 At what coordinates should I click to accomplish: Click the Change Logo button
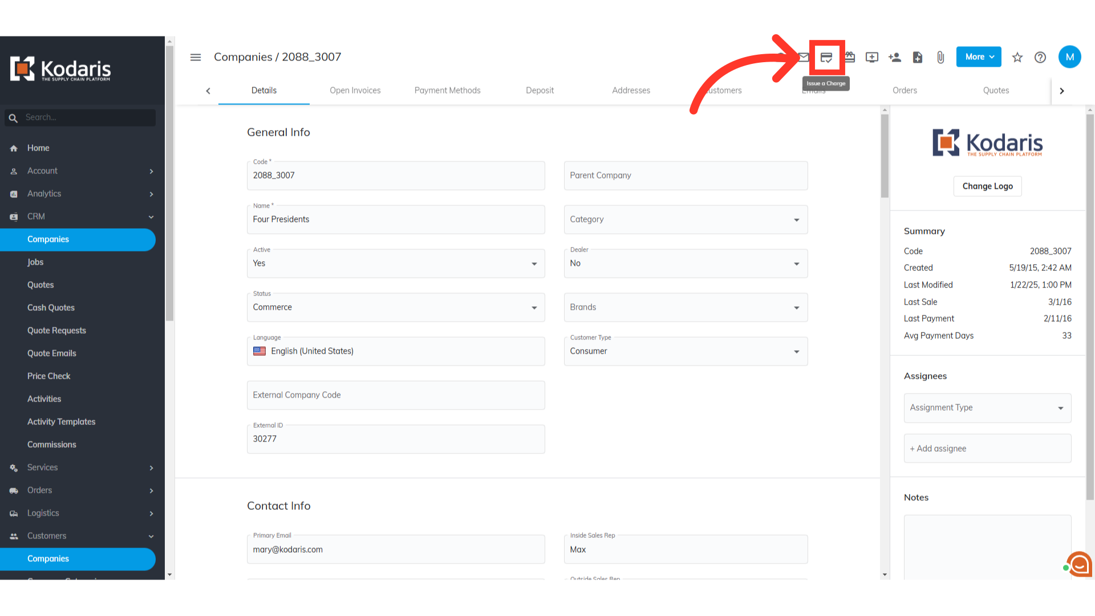987,186
